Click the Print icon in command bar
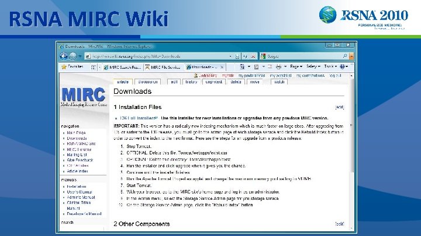The image size is (421, 236). coord(279,66)
